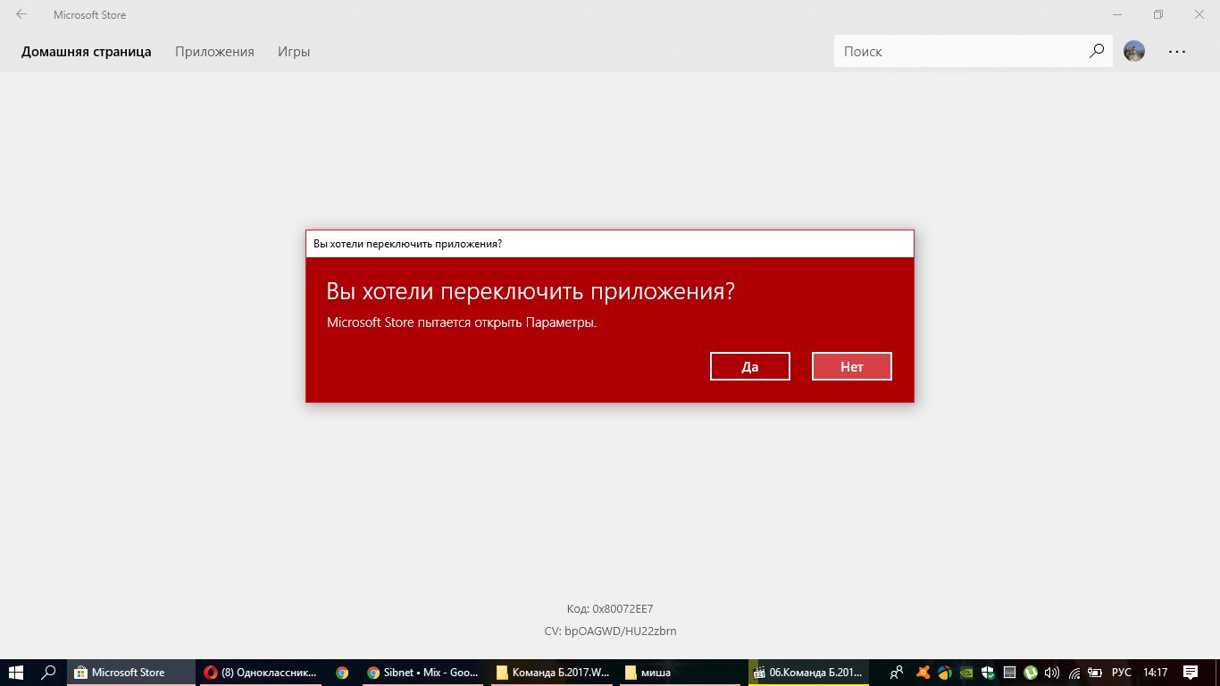
Task: Click the Нет button in the dialog
Action: coord(852,366)
